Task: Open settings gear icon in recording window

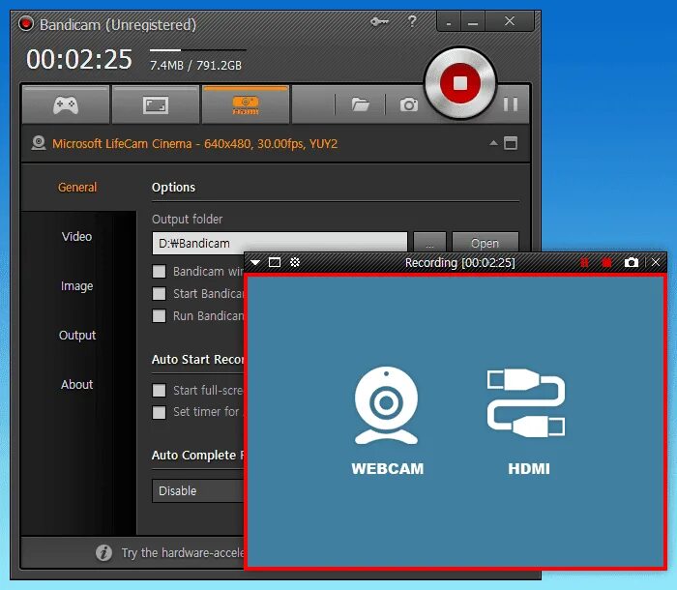Action: pyautogui.click(x=295, y=262)
